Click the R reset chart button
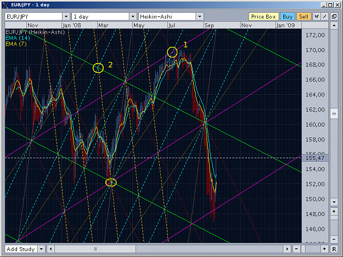 point(334,249)
